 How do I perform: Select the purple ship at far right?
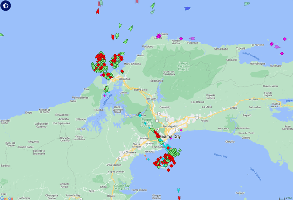coord(281,53)
